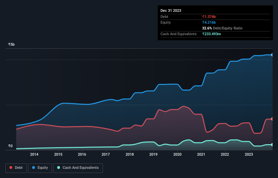
Task: Click the ₹0 y-axis label
Action: pyautogui.click(x=10, y=146)
